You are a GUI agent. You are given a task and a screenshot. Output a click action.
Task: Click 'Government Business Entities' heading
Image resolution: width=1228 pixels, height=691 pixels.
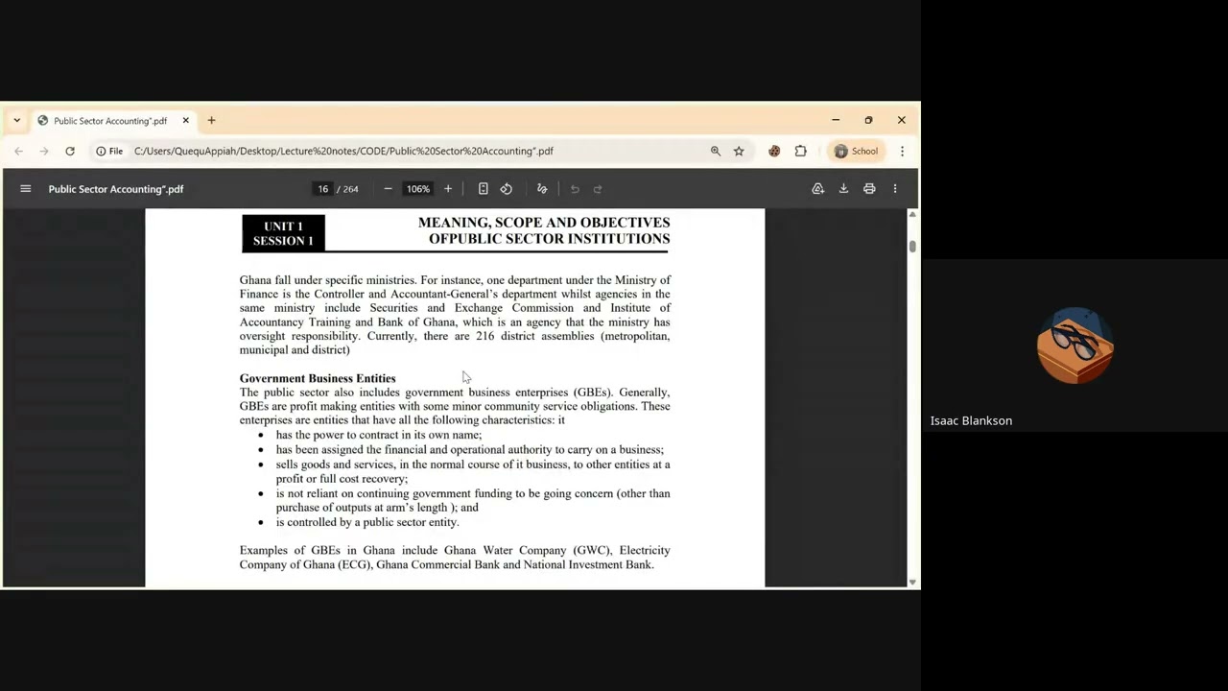318,378
